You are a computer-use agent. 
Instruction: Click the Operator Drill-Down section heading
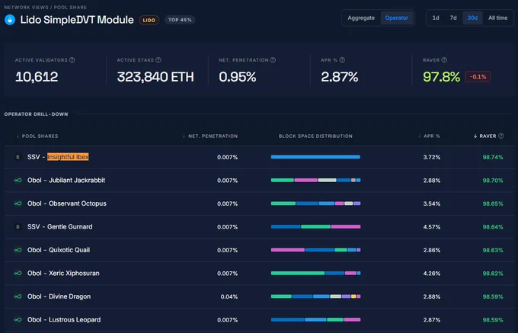coord(36,114)
